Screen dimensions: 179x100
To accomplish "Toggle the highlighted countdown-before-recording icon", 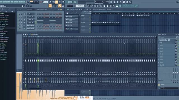I will click(56, 2).
